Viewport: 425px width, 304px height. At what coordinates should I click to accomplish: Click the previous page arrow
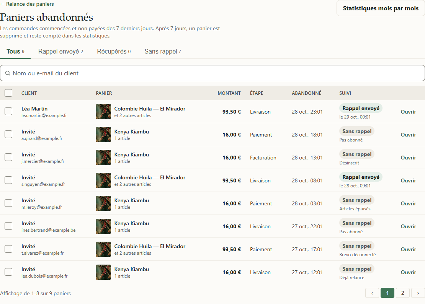[x=372, y=293]
